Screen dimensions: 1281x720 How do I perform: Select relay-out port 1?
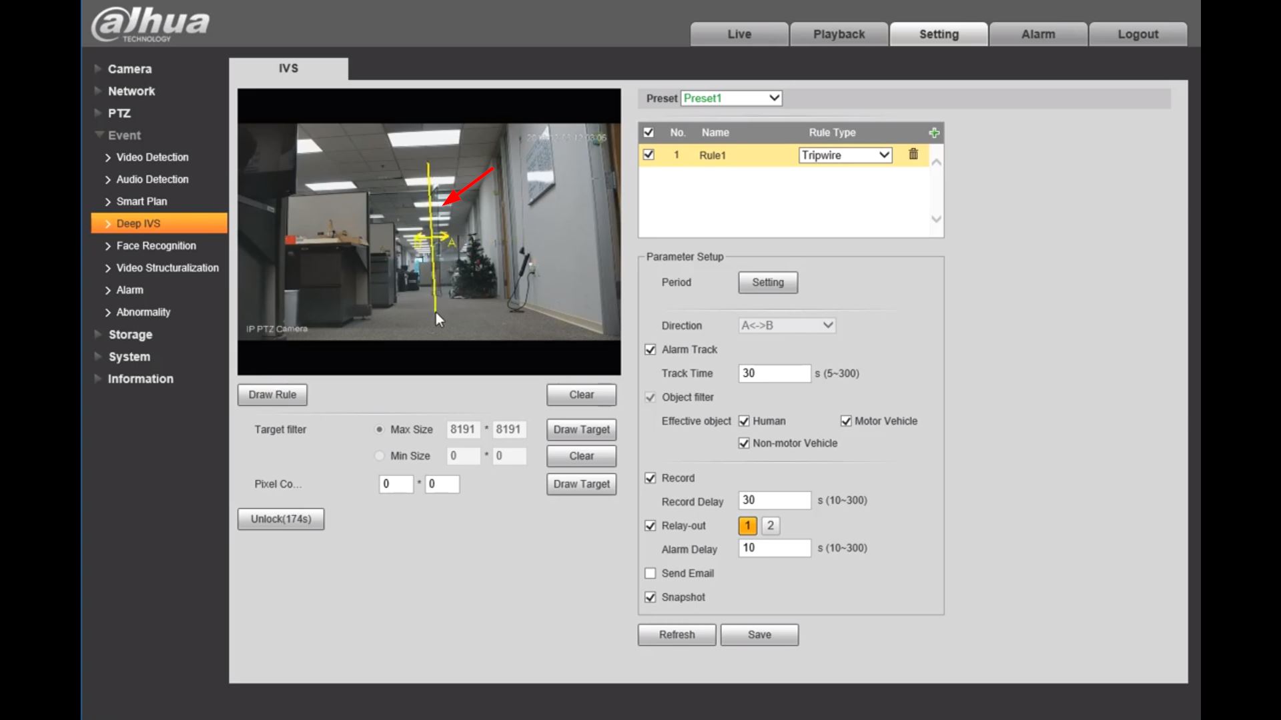click(x=747, y=525)
